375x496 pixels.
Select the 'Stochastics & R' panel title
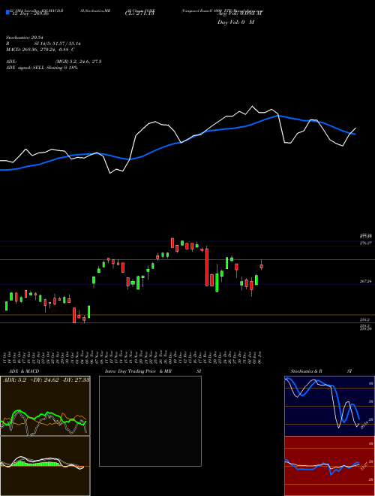tap(307, 371)
